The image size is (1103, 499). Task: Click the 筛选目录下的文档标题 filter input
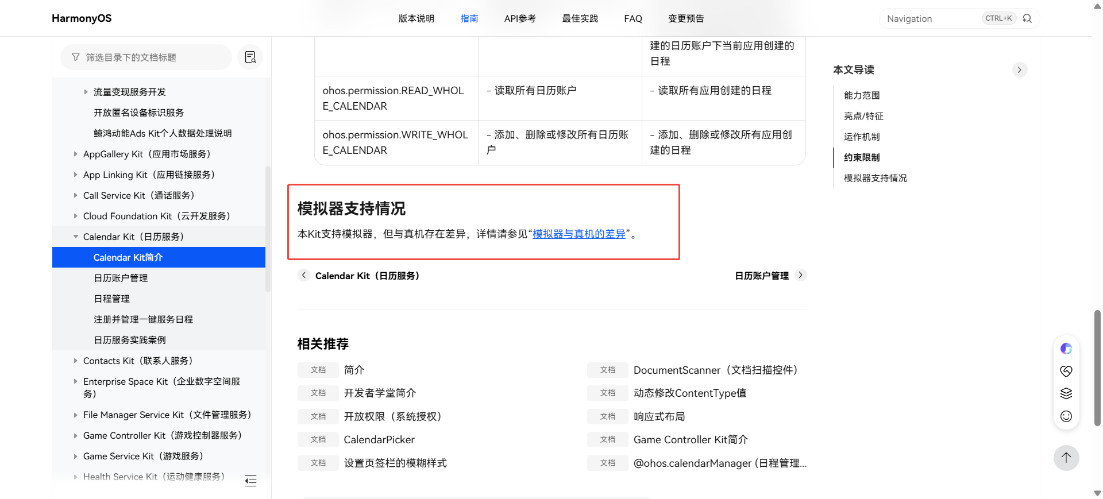(x=149, y=57)
